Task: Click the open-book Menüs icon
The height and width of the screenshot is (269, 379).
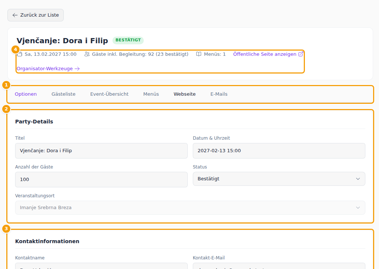Action: pyautogui.click(x=199, y=54)
